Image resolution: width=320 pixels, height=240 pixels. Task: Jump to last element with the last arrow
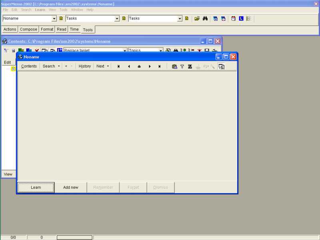(x=160, y=66)
